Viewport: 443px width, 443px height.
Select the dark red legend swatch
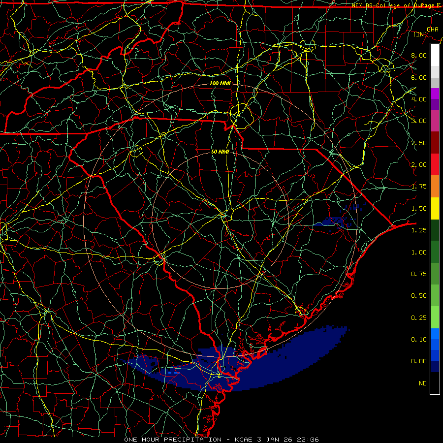[435, 143]
